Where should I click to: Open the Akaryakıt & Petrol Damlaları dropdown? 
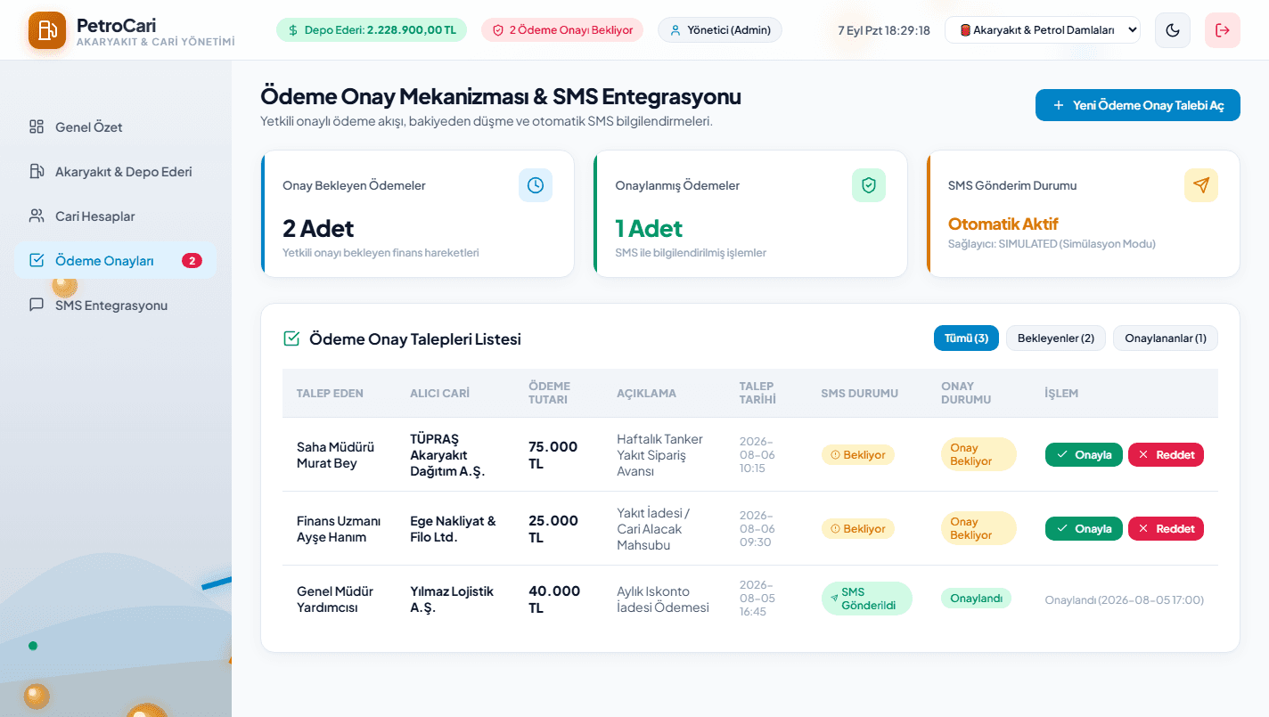point(1043,30)
